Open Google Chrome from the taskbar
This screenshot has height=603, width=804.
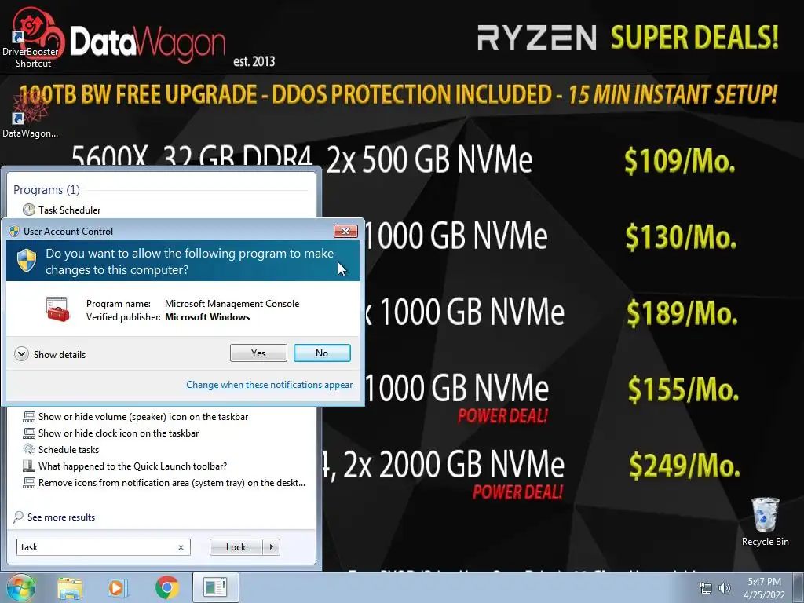click(x=166, y=587)
